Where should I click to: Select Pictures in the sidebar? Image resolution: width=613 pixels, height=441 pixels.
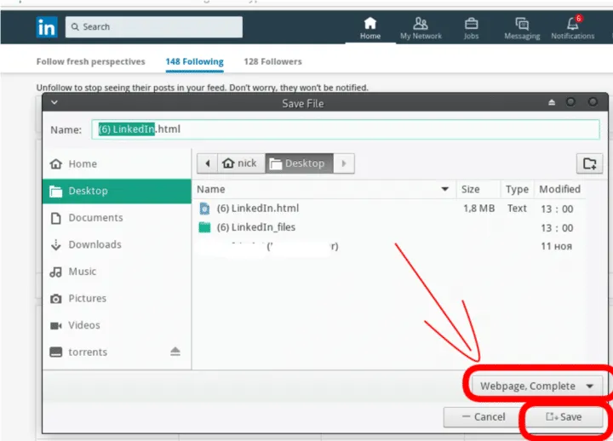coord(117,298)
